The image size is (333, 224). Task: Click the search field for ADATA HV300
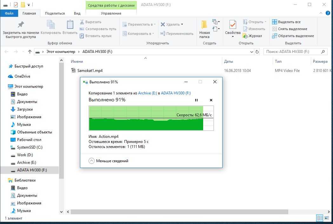[292, 52]
